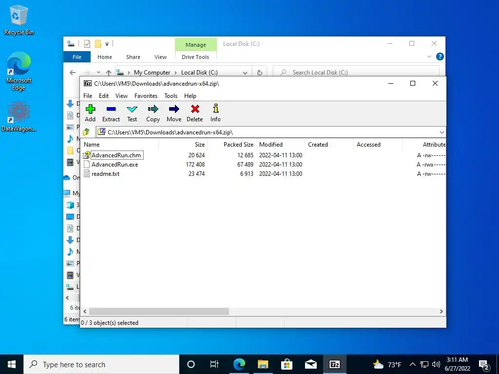499x374 pixels.
Task: Click the 172 408 size value
Action: pos(195,165)
